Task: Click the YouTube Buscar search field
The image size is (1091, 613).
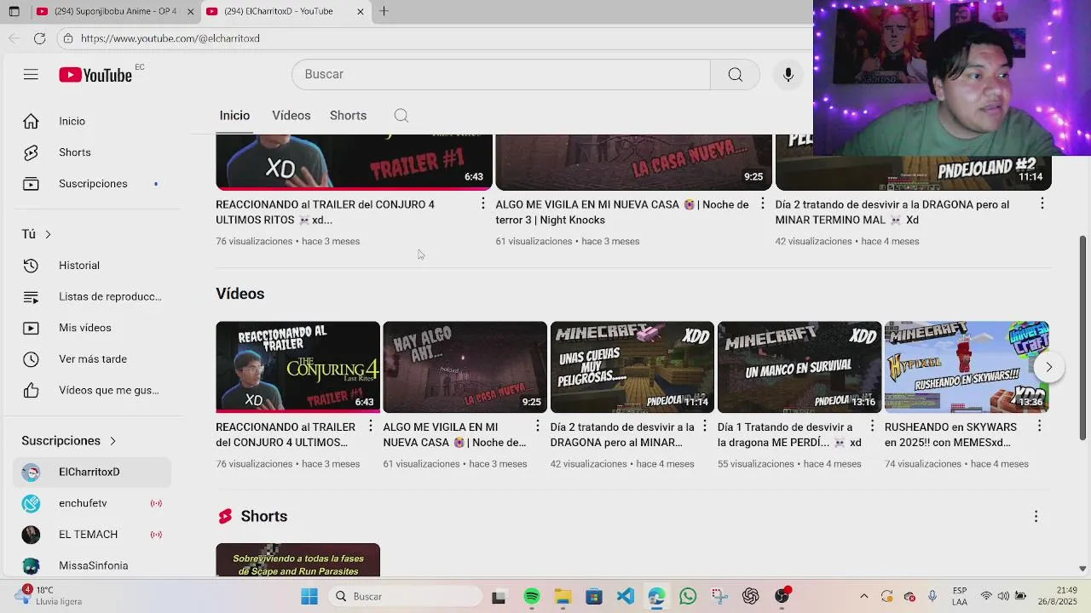Action: 501,75
